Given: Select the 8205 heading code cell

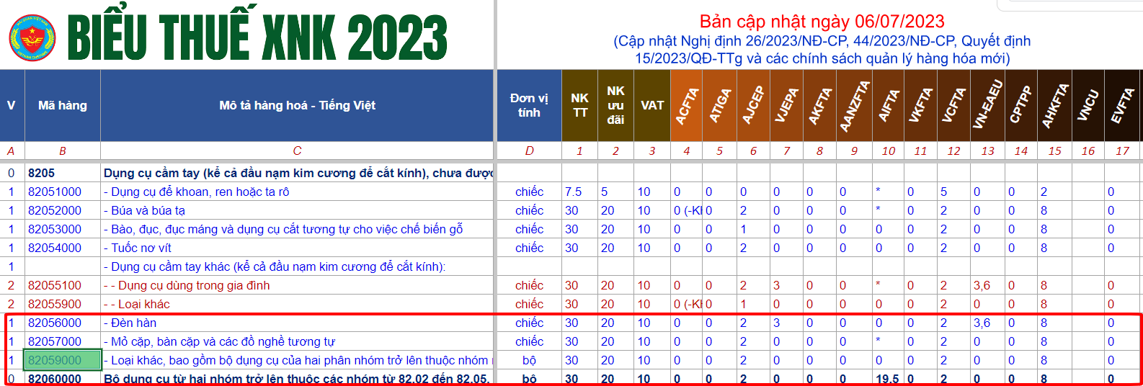Looking at the screenshot, I should pyautogui.click(x=42, y=173).
